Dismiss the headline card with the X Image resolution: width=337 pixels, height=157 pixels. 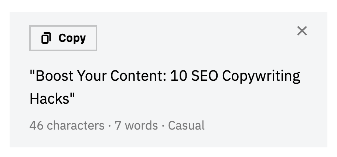pyautogui.click(x=302, y=31)
